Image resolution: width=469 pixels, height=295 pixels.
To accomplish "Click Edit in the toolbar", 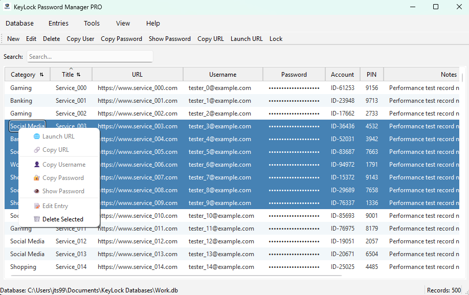I will pos(31,39).
